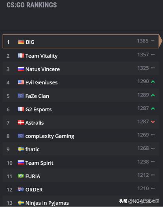Screen dimensions: 163x207
Task: Click FaZe Clan team name
Action: 37,96
